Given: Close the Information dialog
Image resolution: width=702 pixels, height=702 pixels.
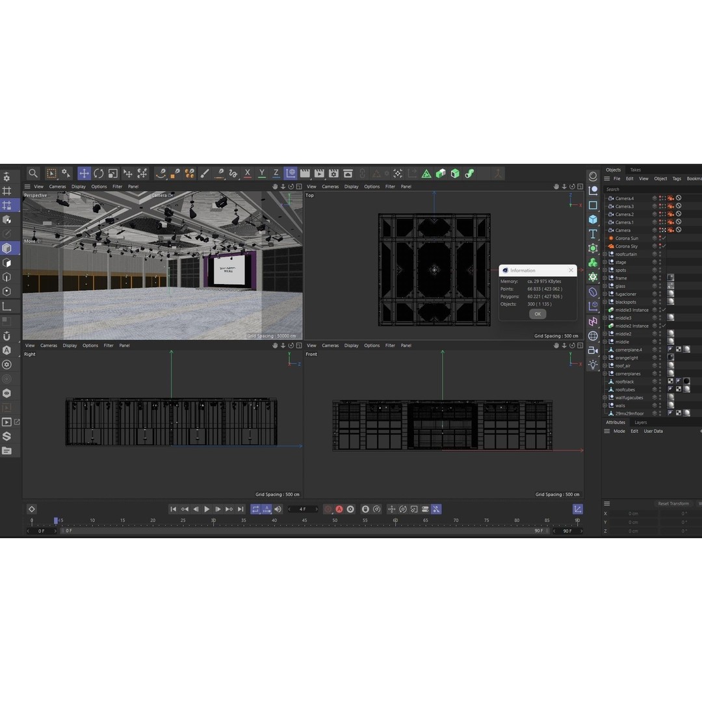Looking at the screenshot, I should 571,270.
